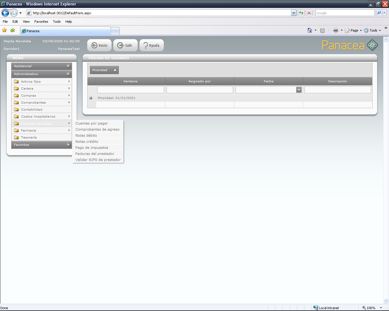Screen dimensions: 389x311
Task: Open the Ayuda help page
Action: click(151, 46)
